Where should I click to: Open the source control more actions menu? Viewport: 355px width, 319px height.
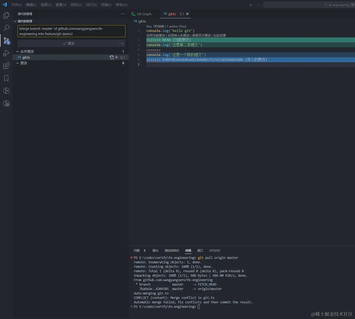coord(123,14)
